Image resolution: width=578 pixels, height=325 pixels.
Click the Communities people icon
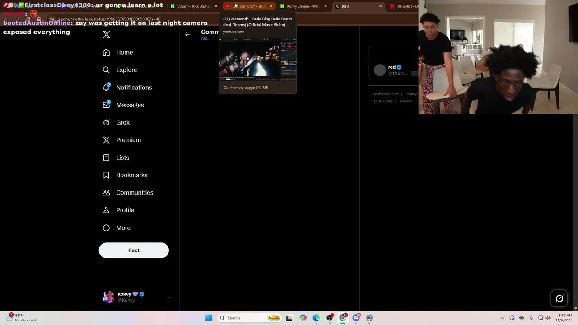(x=106, y=193)
